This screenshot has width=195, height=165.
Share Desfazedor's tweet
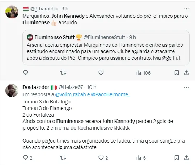186,158
